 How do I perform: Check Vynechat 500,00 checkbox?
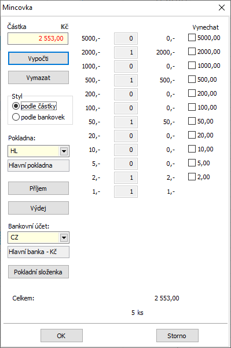(x=192, y=79)
